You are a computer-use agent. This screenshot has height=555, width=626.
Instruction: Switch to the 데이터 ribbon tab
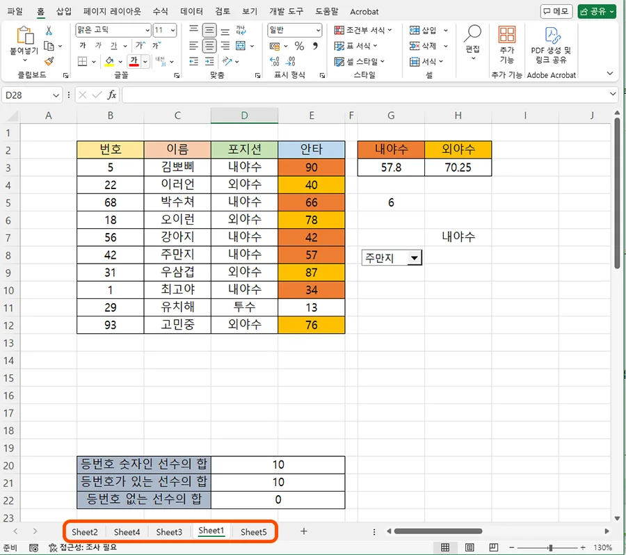click(x=192, y=12)
